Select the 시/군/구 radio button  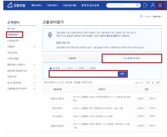click(64, 68)
